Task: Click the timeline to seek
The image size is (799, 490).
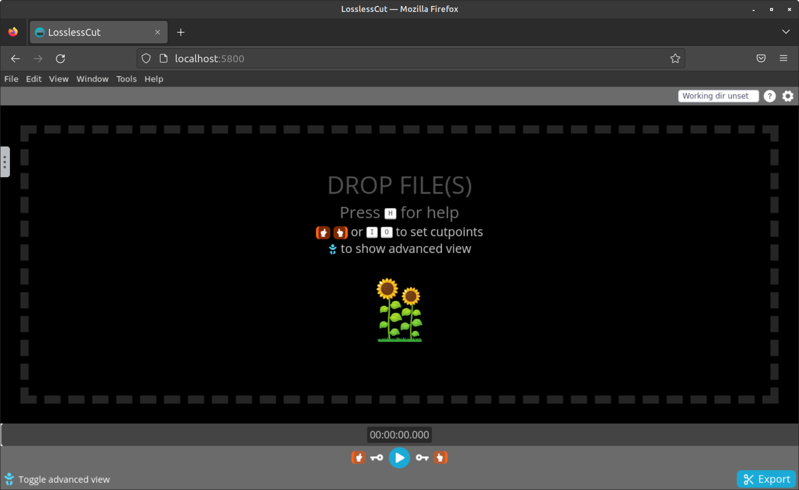Action: pyautogui.click(x=200, y=434)
